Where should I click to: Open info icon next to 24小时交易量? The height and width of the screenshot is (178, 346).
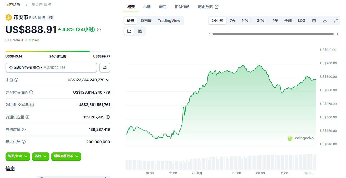pyautogui.click(x=32, y=105)
